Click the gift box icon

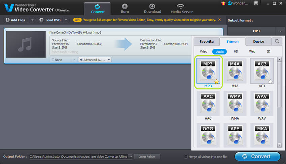point(223,3)
